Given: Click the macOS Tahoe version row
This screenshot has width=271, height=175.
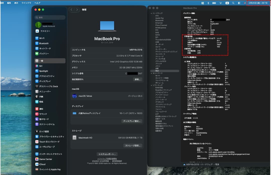Looking at the screenshot, I should tap(107, 96).
